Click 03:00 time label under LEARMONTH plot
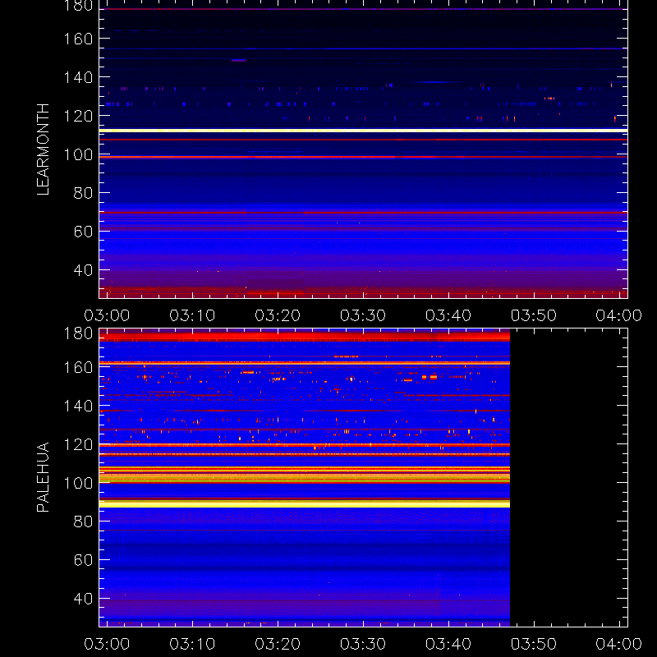The width and height of the screenshot is (657, 657). point(107,315)
